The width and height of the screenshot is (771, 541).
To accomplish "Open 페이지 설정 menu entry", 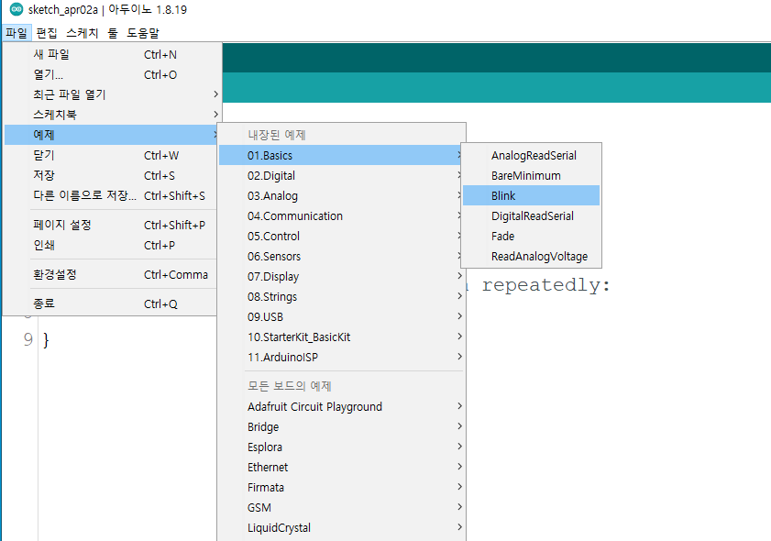I will pos(112,226).
